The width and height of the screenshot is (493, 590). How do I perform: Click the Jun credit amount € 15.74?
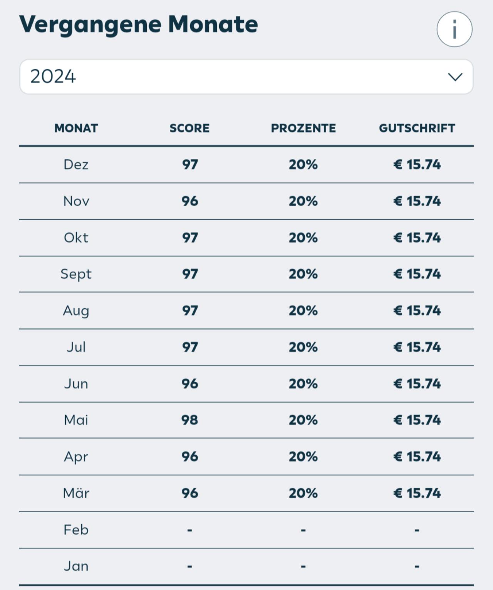[417, 384]
